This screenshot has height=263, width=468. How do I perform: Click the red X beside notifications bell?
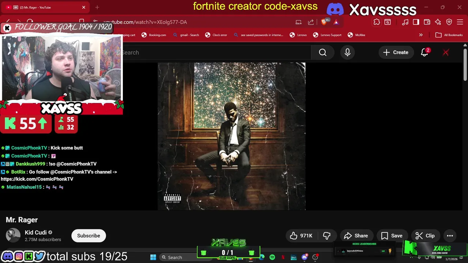click(446, 53)
